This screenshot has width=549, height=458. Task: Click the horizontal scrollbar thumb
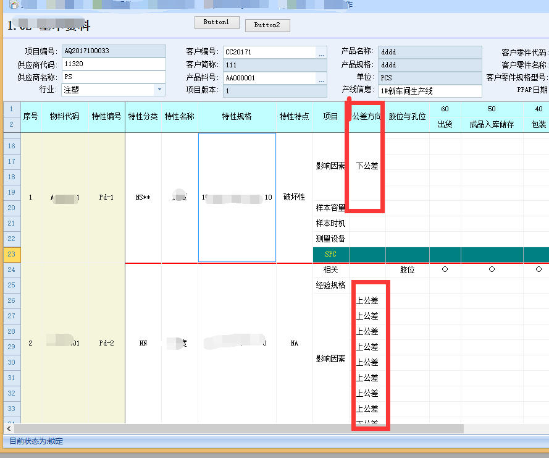click(238, 428)
